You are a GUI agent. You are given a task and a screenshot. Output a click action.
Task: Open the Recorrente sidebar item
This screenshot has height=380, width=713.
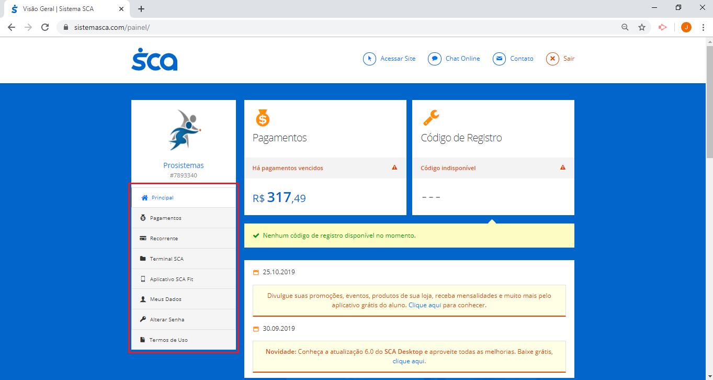184,238
